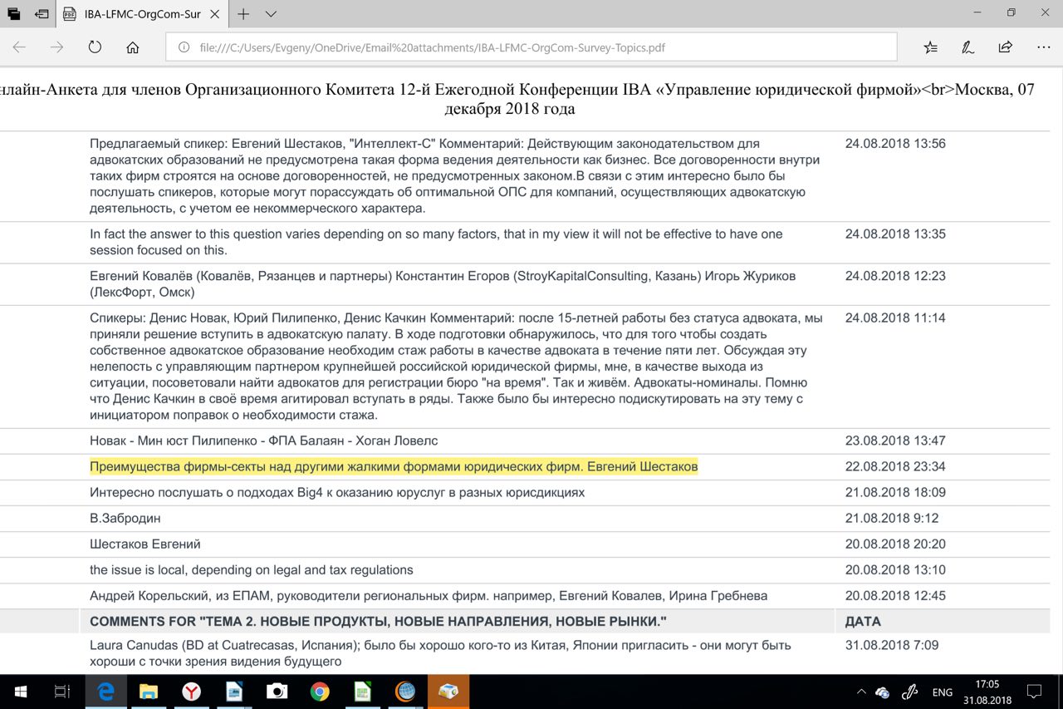Refresh the current PDF page
Screen dimensions: 1063x709
click(x=95, y=47)
